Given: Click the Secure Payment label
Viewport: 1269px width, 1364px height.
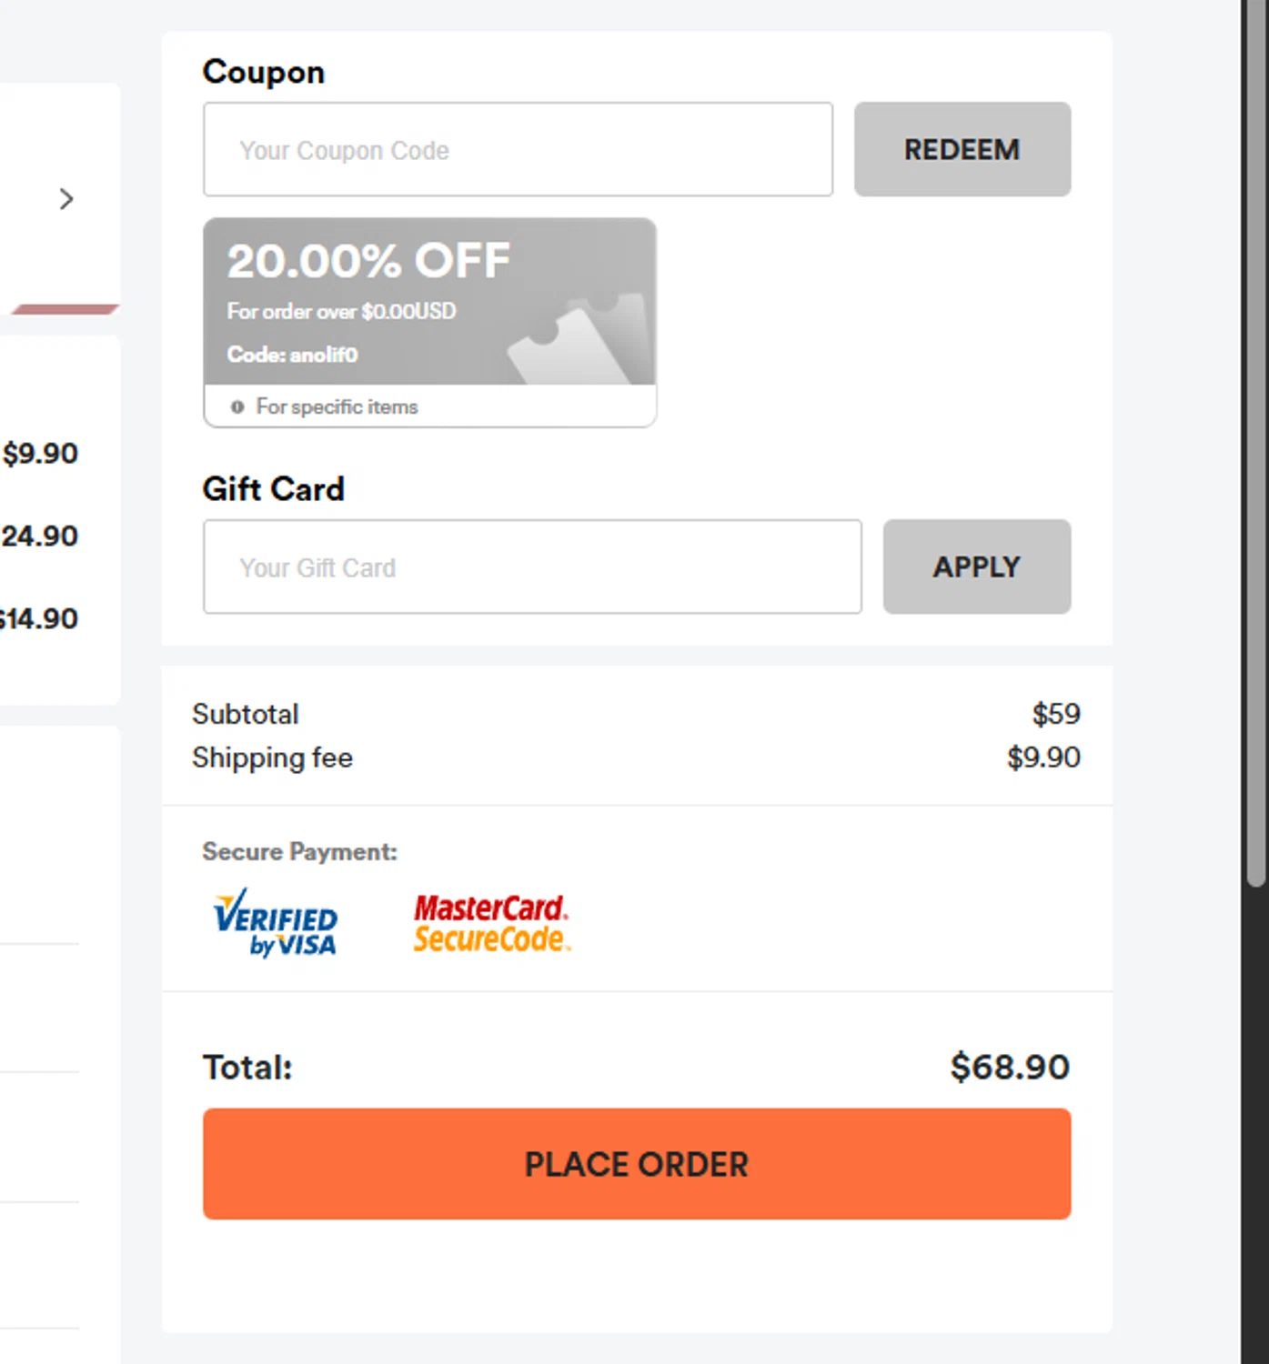Looking at the screenshot, I should pyautogui.click(x=299, y=852).
